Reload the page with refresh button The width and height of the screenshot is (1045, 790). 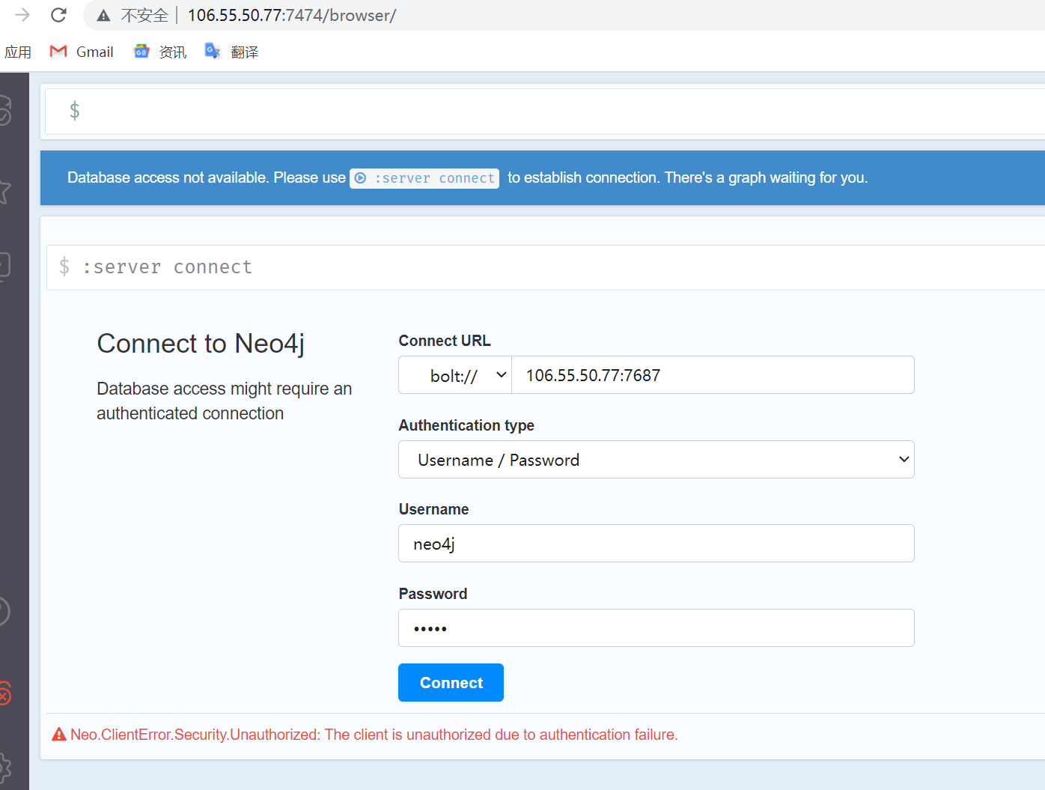click(x=58, y=15)
